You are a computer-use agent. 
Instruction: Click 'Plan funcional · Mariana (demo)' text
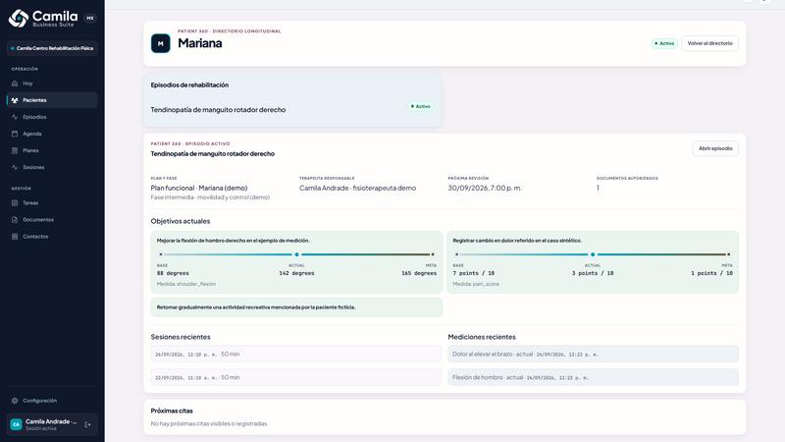[199, 188]
